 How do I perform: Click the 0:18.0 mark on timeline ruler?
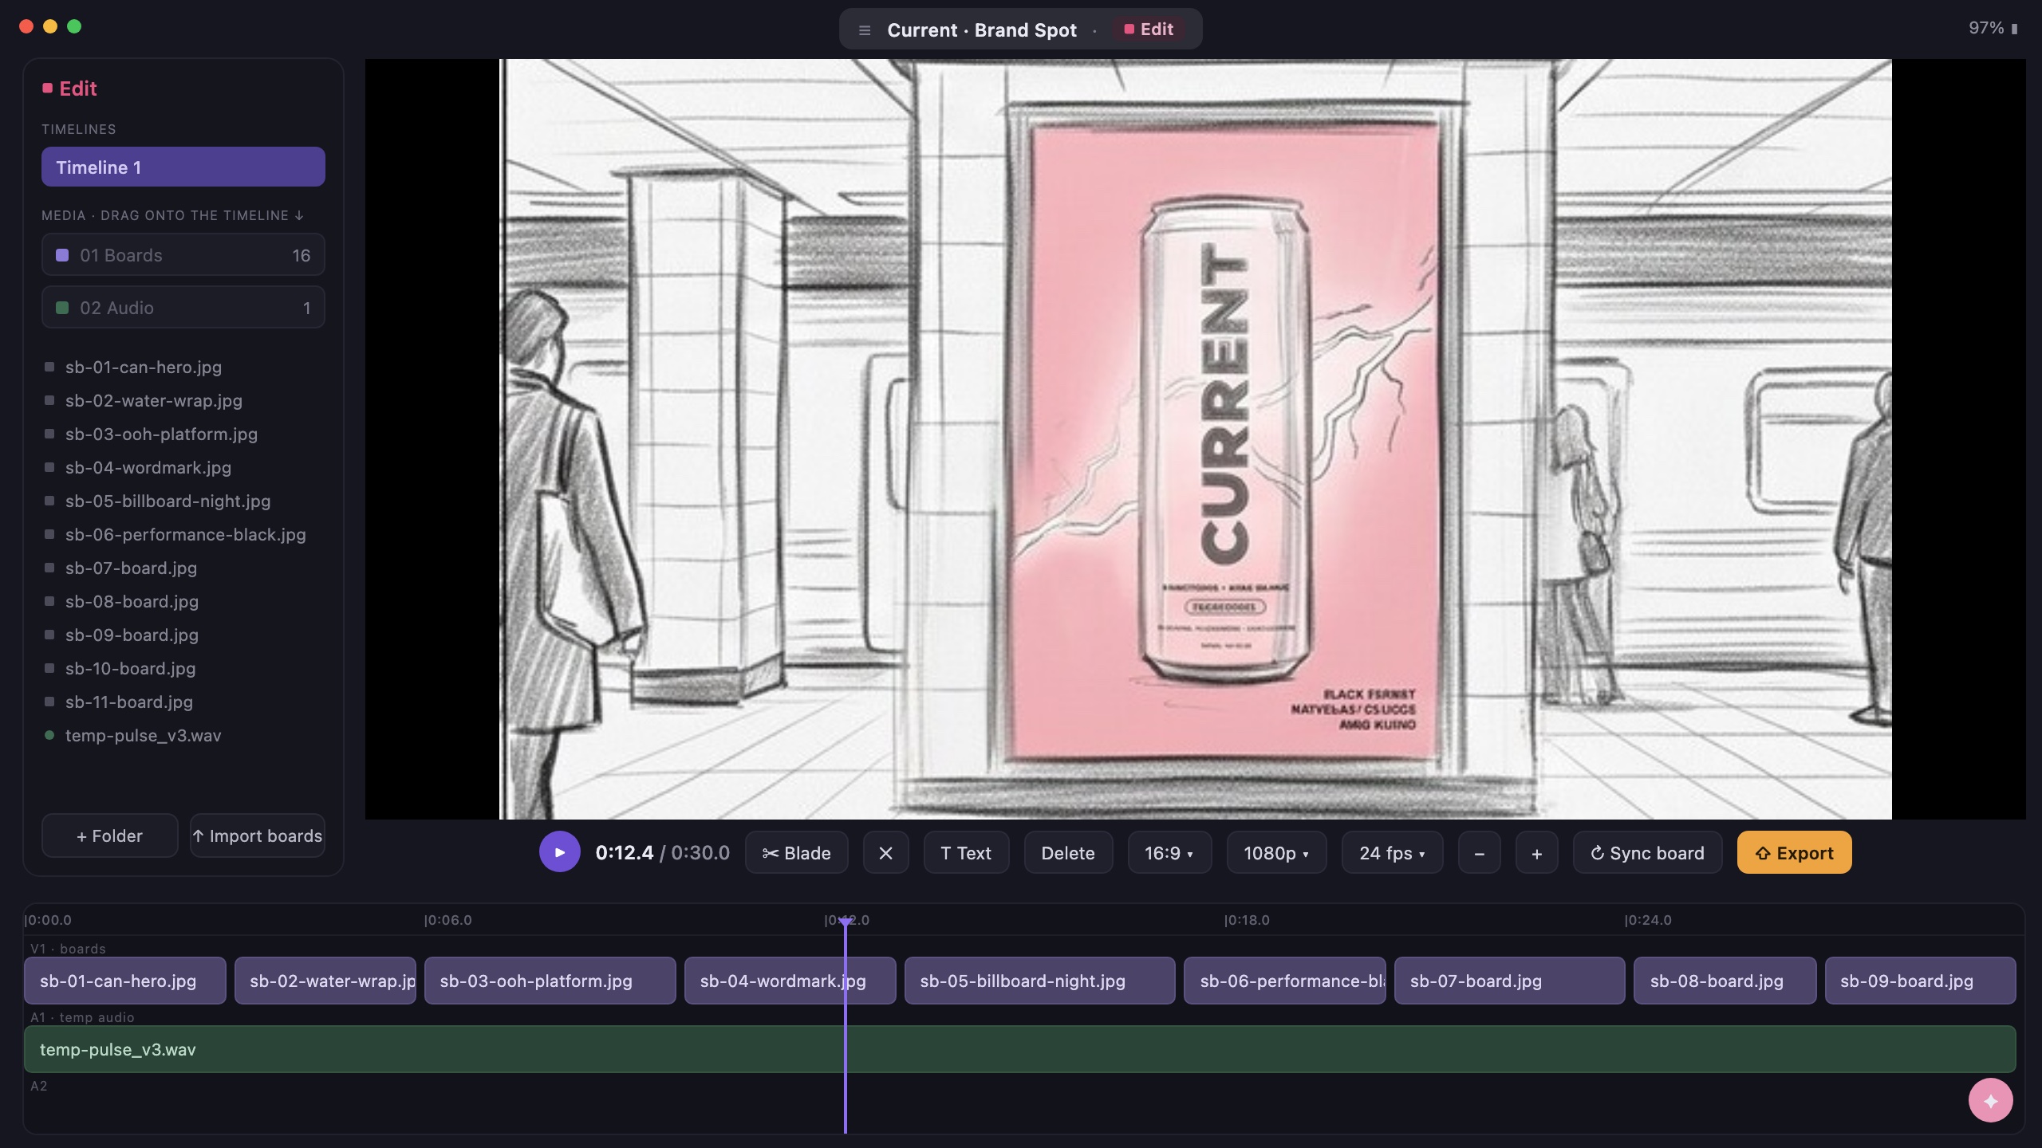(x=1248, y=920)
